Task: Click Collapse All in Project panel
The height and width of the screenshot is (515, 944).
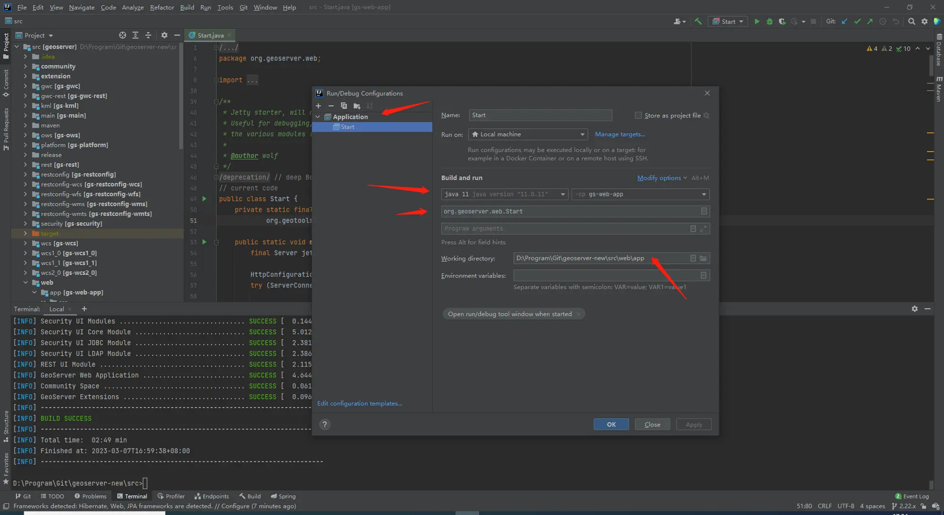Action: coord(148,35)
